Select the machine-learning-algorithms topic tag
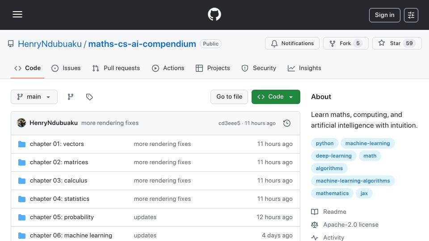This screenshot has width=429, height=241. [x=353, y=181]
